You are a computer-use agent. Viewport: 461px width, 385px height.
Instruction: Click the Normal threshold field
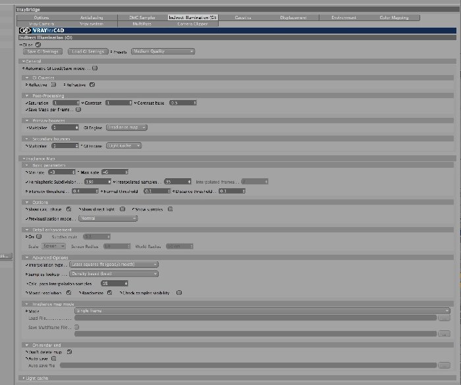(157, 192)
